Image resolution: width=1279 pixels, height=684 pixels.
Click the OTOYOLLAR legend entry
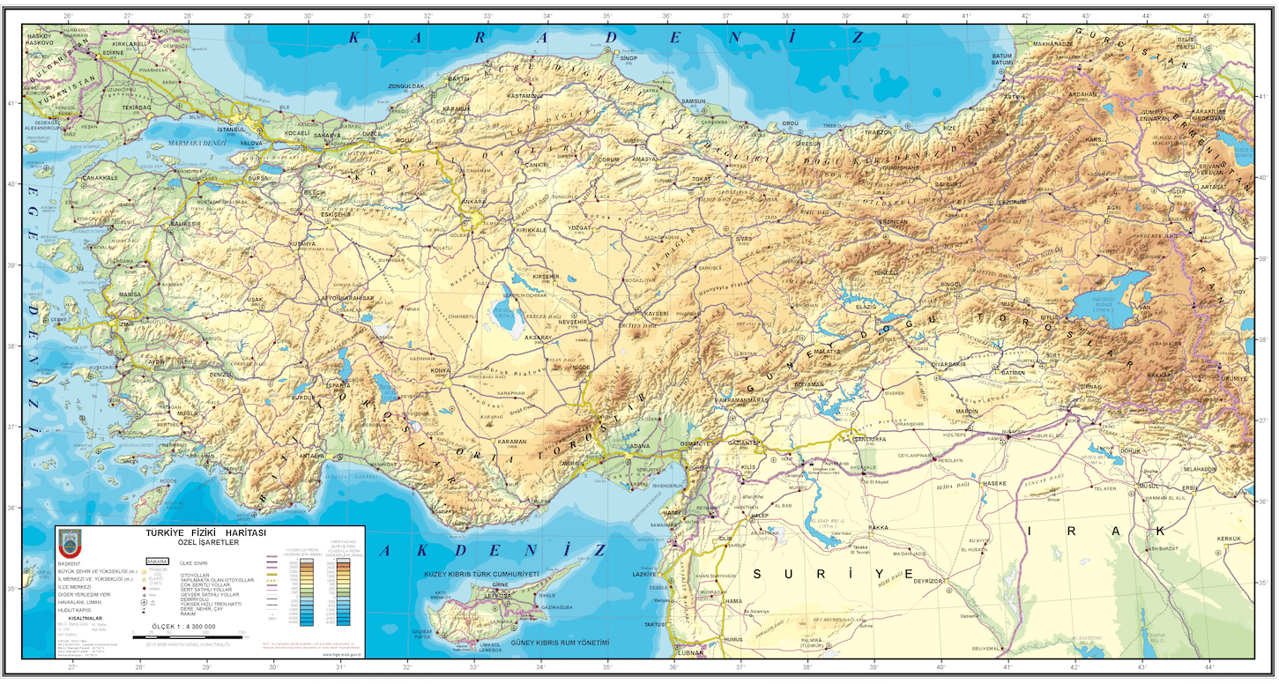pos(195,576)
